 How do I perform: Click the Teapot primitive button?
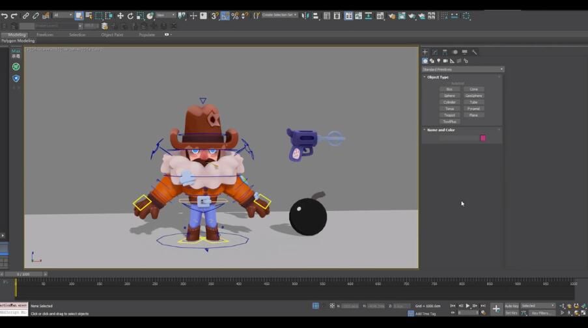(x=449, y=115)
